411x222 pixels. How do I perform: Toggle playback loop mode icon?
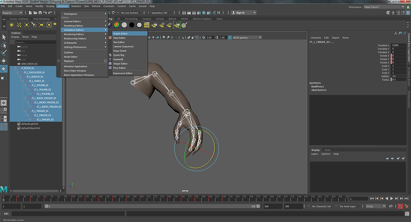click(391, 206)
